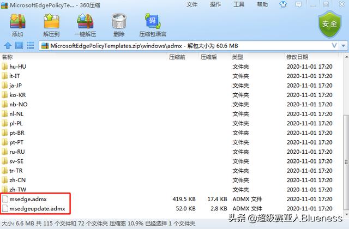Open the 帮助 menu

pyautogui.click(x=262, y=4)
